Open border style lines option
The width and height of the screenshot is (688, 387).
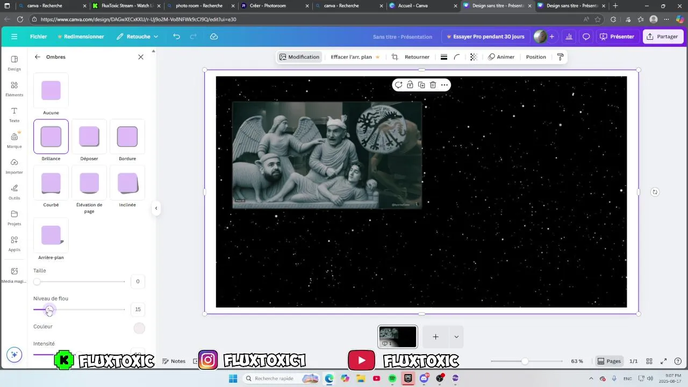point(444,57)
